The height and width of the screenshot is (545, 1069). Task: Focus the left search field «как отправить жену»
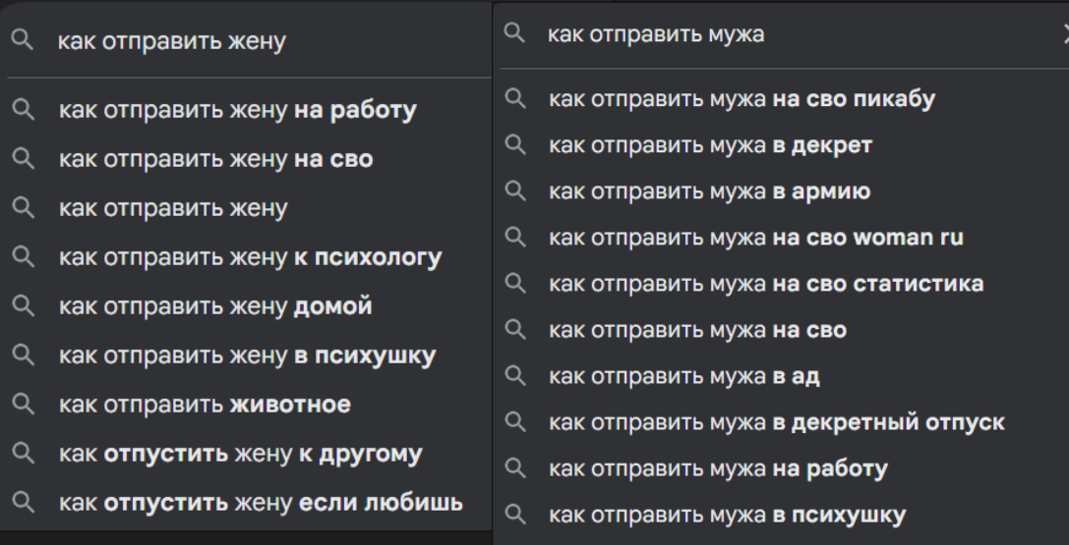coord(246,42)
